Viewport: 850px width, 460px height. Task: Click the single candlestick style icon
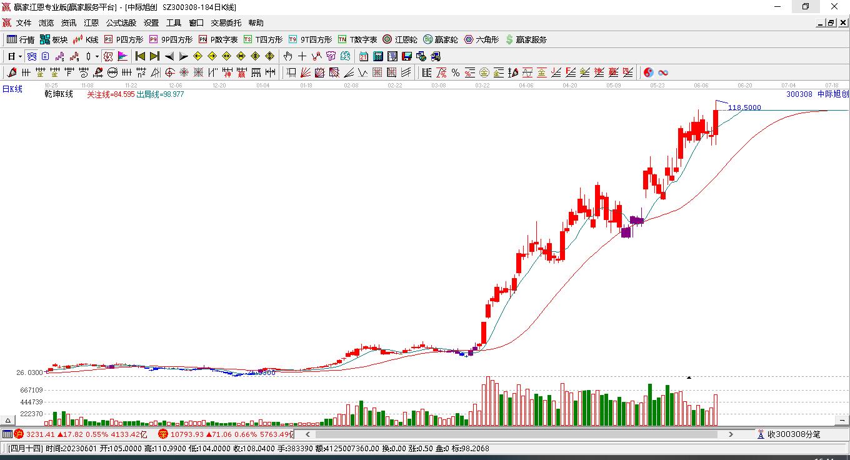click(x=88, y=56)
